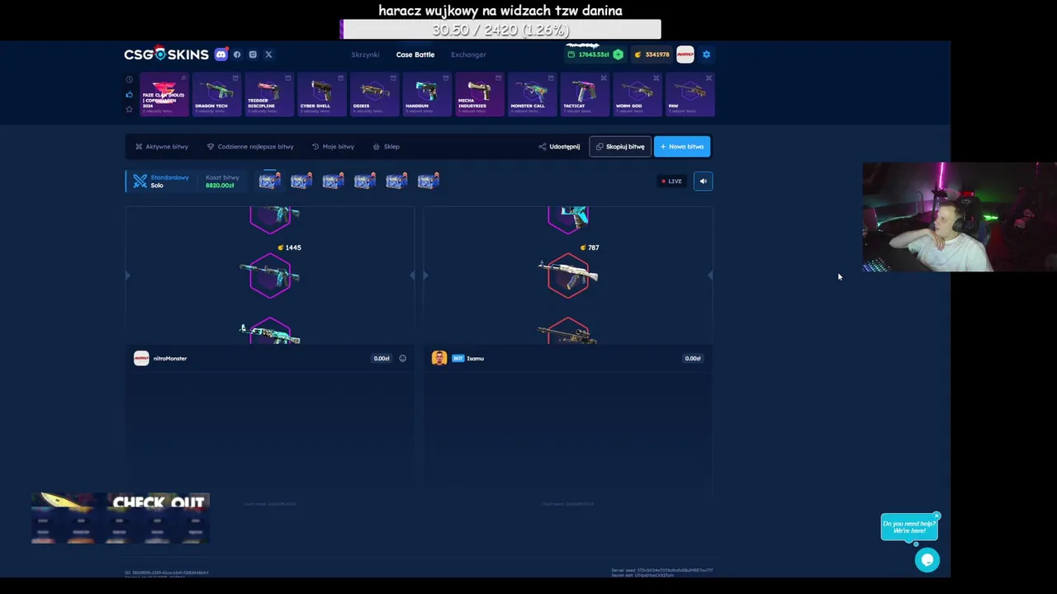Open the Tacticat drop card

tap(585, 94)
